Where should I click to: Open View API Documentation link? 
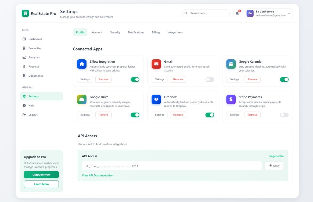click(x=98, y=176)
